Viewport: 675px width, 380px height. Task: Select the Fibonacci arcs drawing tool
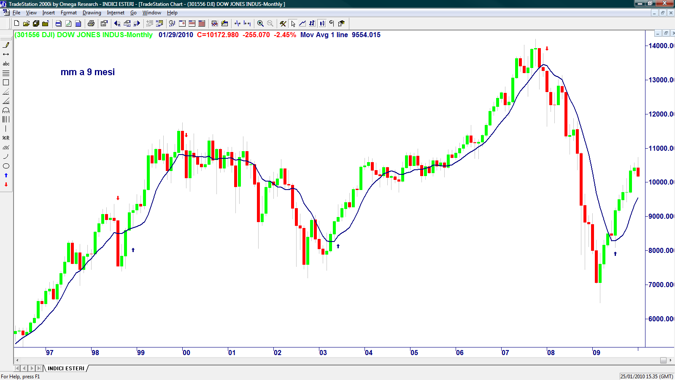pos(6,110)
